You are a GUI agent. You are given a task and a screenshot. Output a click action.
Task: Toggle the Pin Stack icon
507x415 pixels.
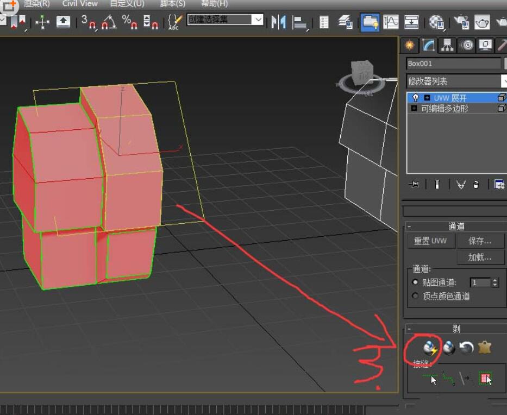click(414, 185)
